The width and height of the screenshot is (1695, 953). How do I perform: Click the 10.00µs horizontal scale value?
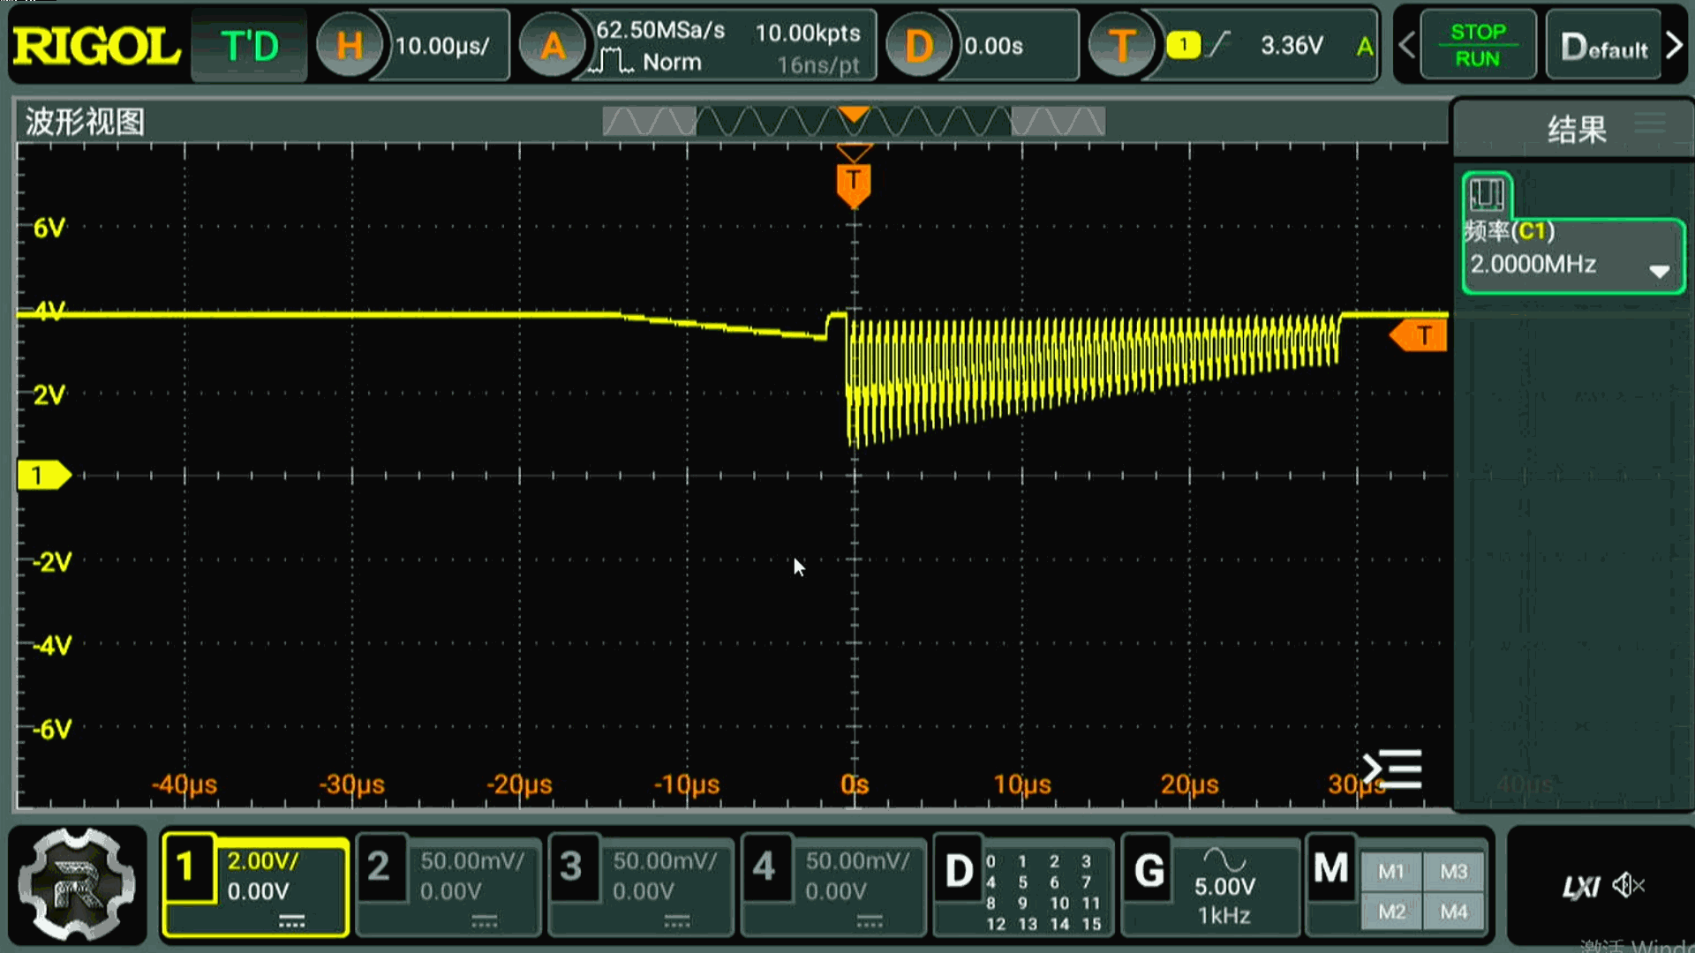pyautogui.click(x=441, y=46)
